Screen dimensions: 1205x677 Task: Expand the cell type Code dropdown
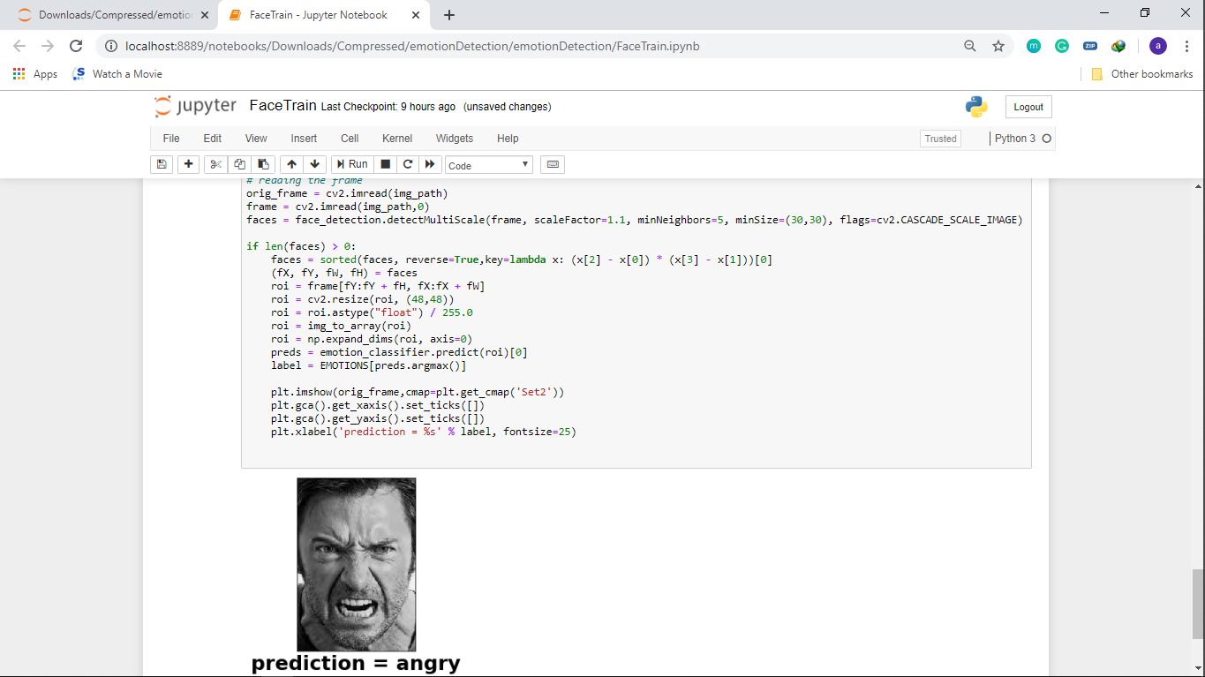(x=488, y=165)
